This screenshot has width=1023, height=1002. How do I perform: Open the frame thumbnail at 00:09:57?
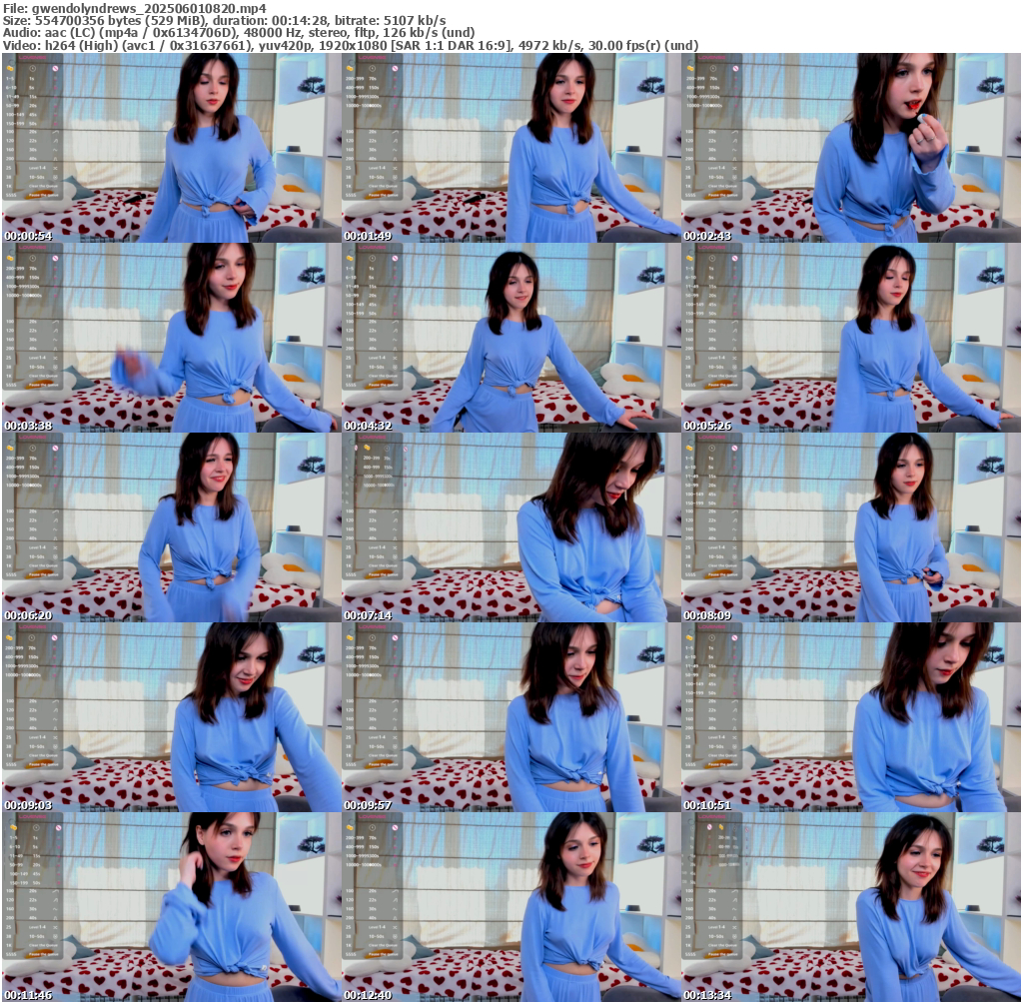tap(511, 717)
